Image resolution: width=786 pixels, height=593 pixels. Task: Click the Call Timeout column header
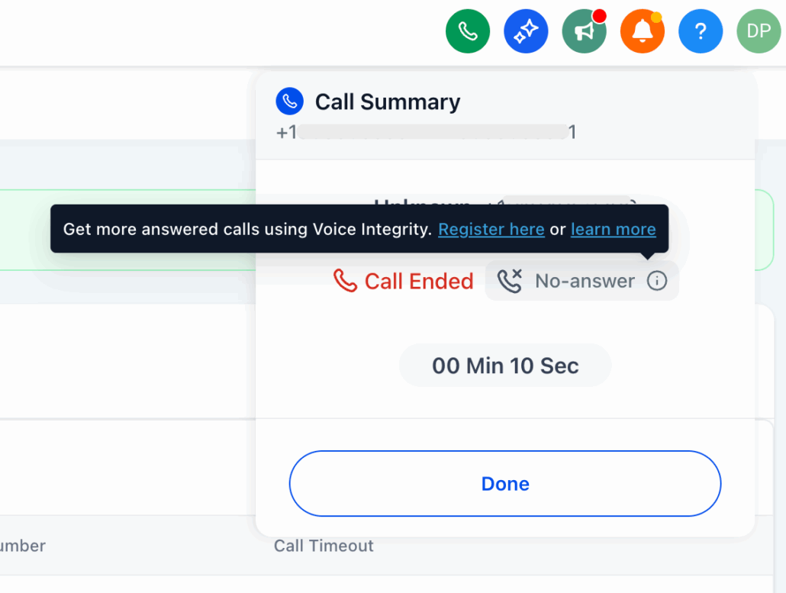coord(324,546)
